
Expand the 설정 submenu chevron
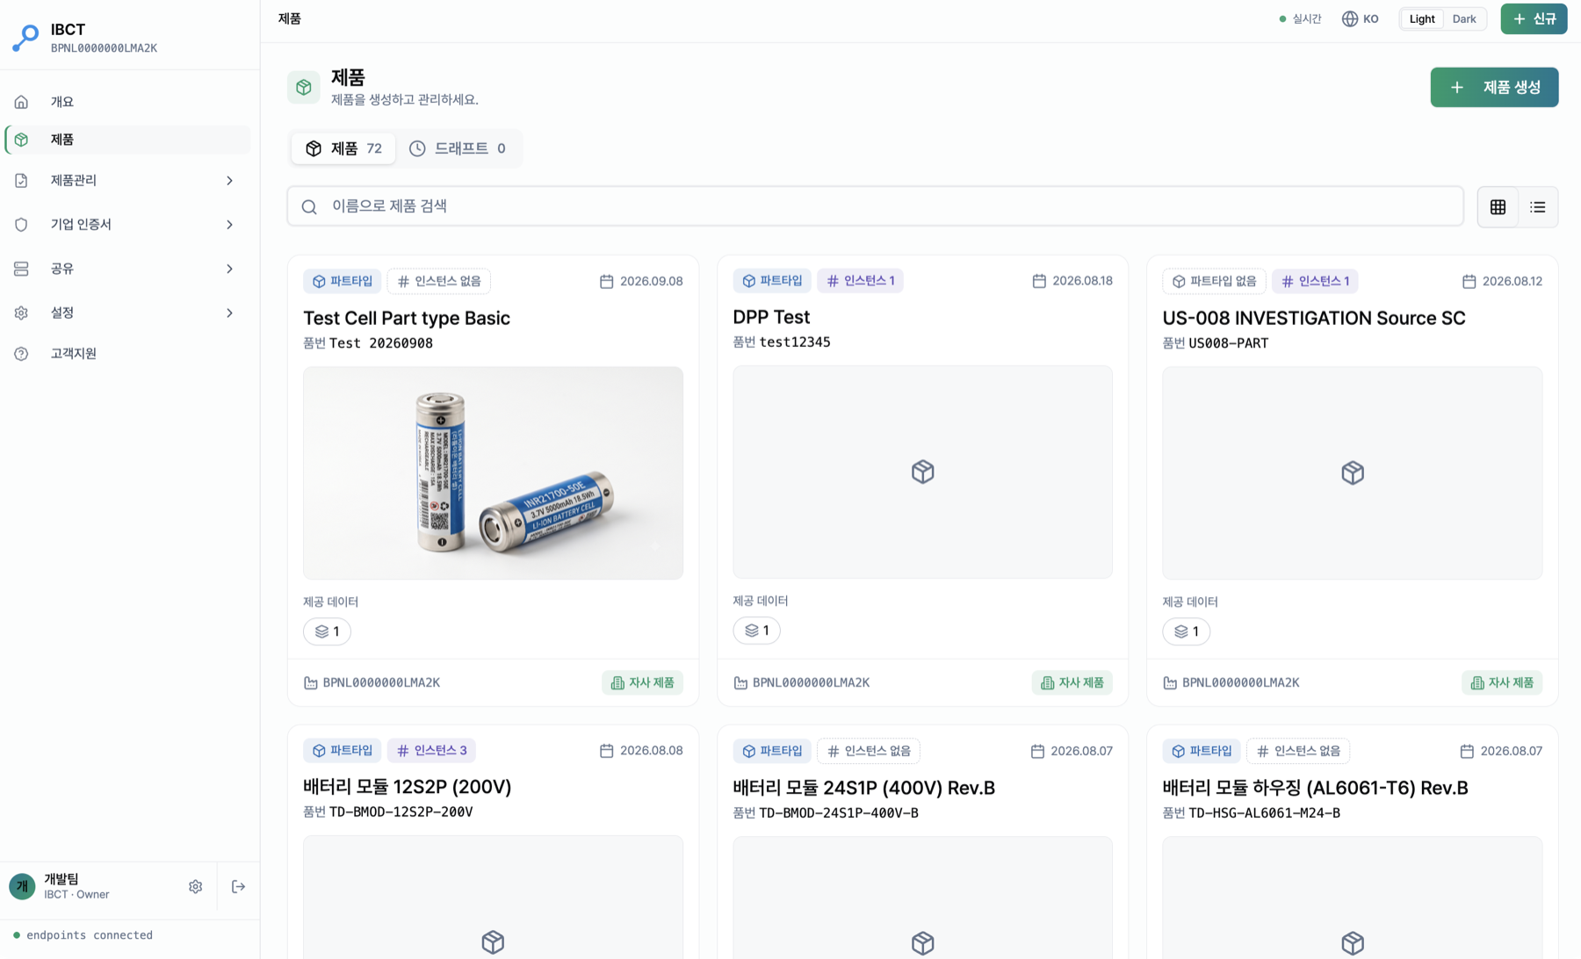229,313
